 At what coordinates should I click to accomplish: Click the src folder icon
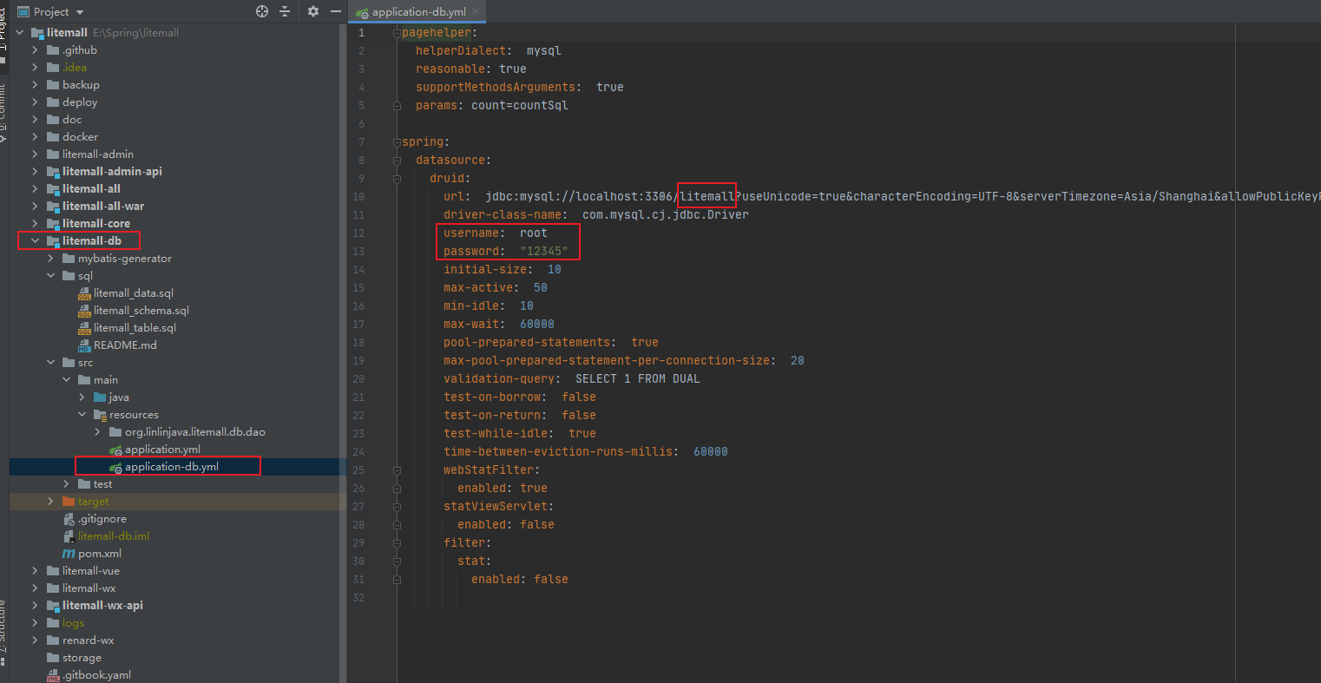click(x=69, y=363)
